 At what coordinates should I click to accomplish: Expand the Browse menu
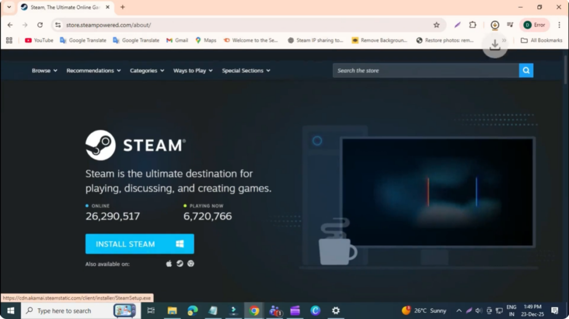click(44, 70)
